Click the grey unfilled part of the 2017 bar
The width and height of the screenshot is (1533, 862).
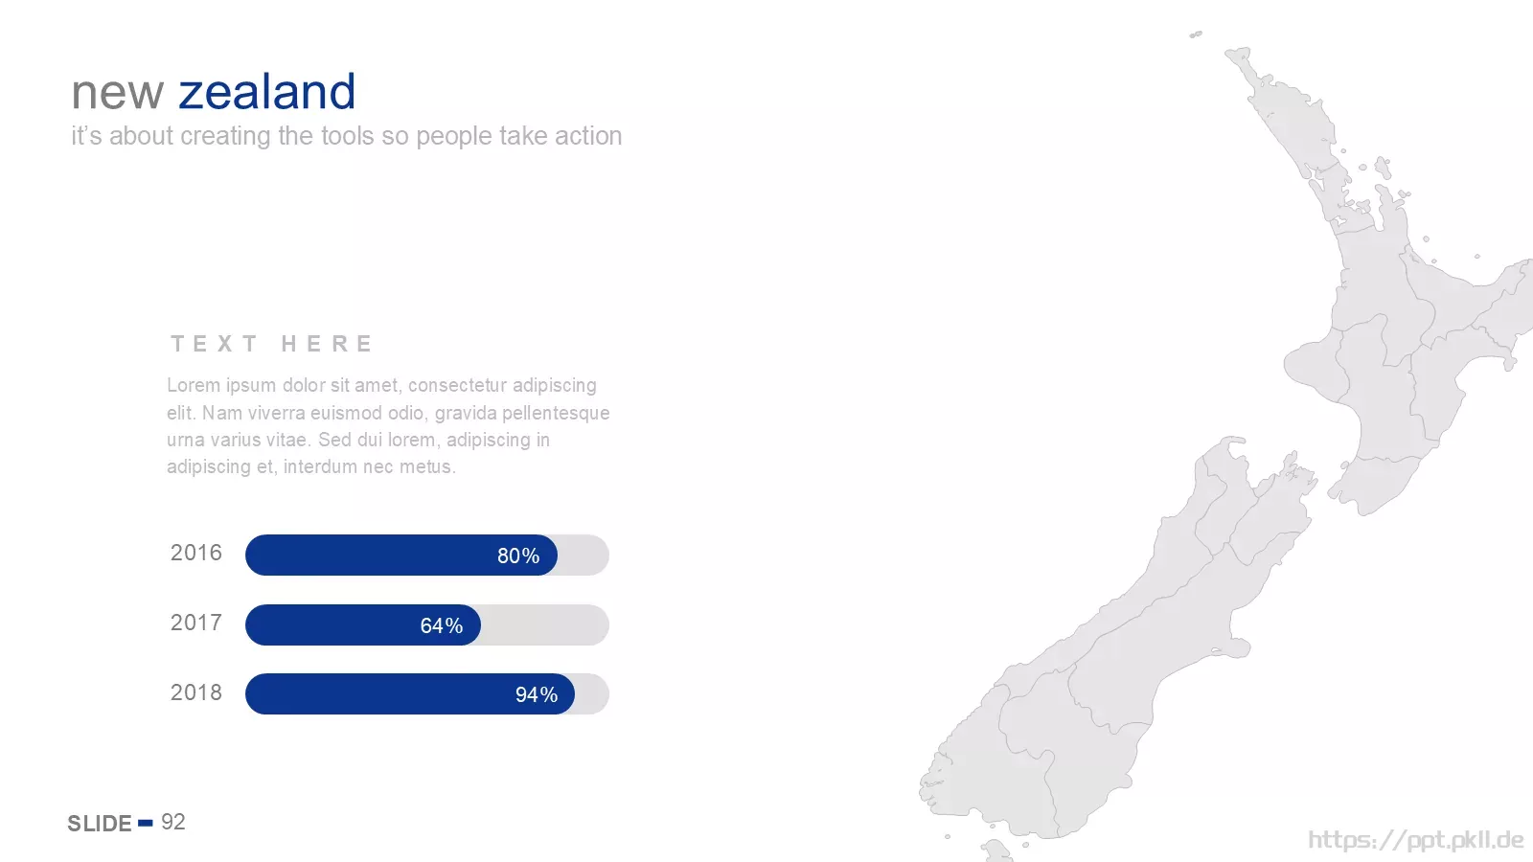click(x=545, y=625)
